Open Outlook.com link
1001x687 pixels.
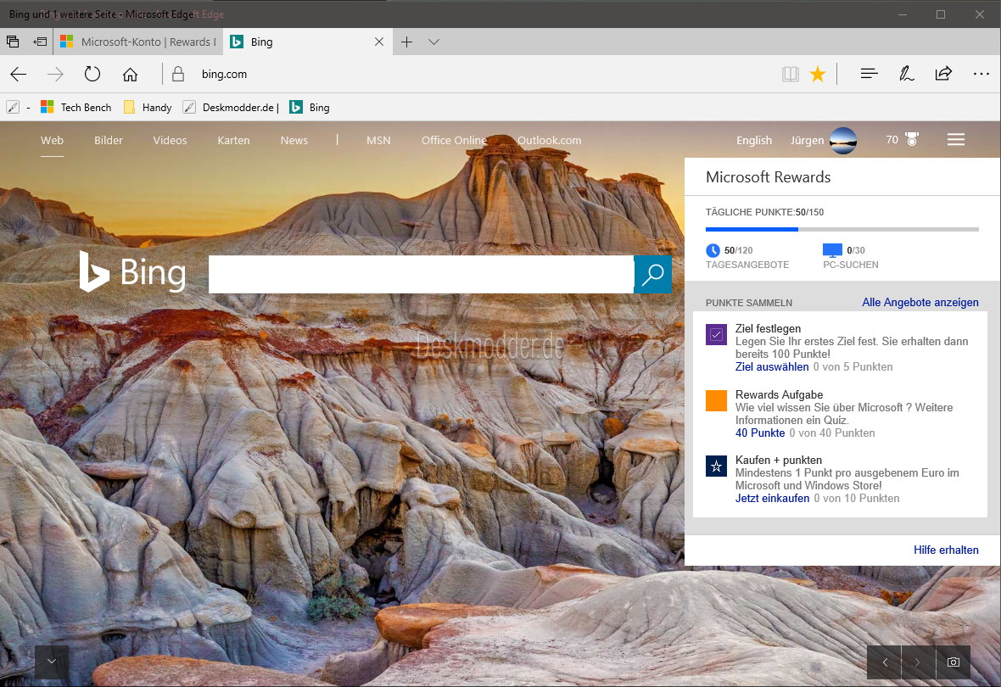click(549, 141)
